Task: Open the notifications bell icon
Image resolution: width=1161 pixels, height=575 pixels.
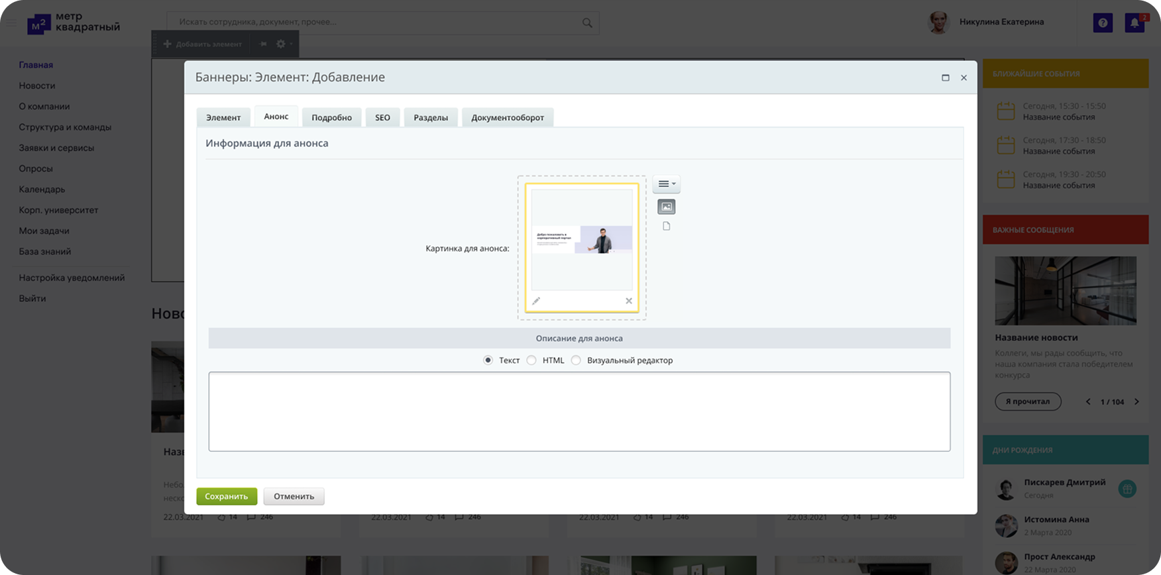Action: tap(1134, 23)
